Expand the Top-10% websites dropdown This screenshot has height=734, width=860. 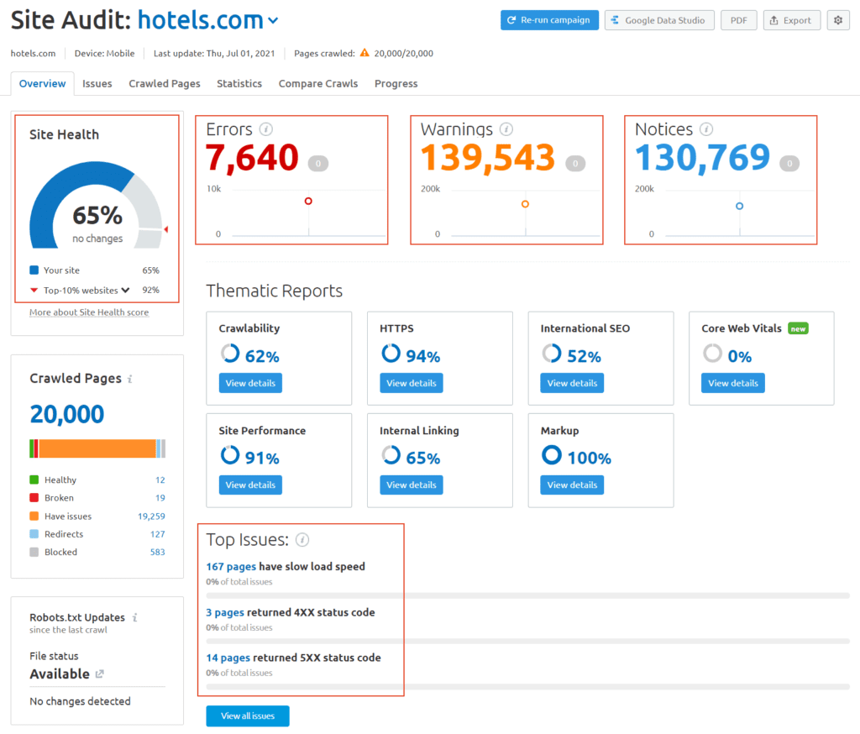[x=126, y=291]
